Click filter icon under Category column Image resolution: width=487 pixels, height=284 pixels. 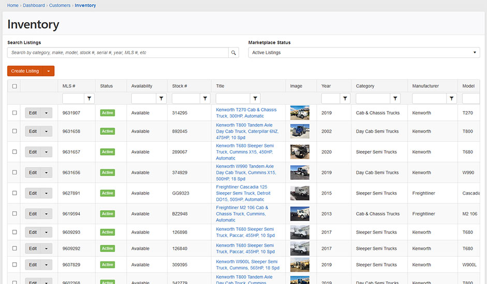pyautogui.click(x=395, y=98)
